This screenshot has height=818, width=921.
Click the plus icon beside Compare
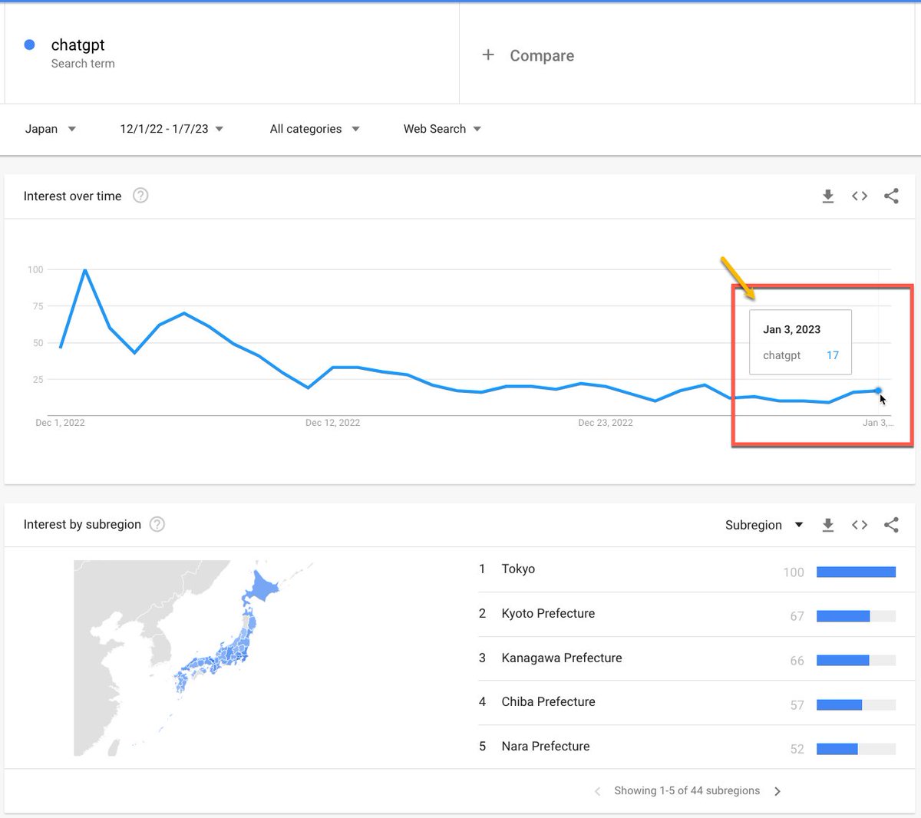coord(488,54)
